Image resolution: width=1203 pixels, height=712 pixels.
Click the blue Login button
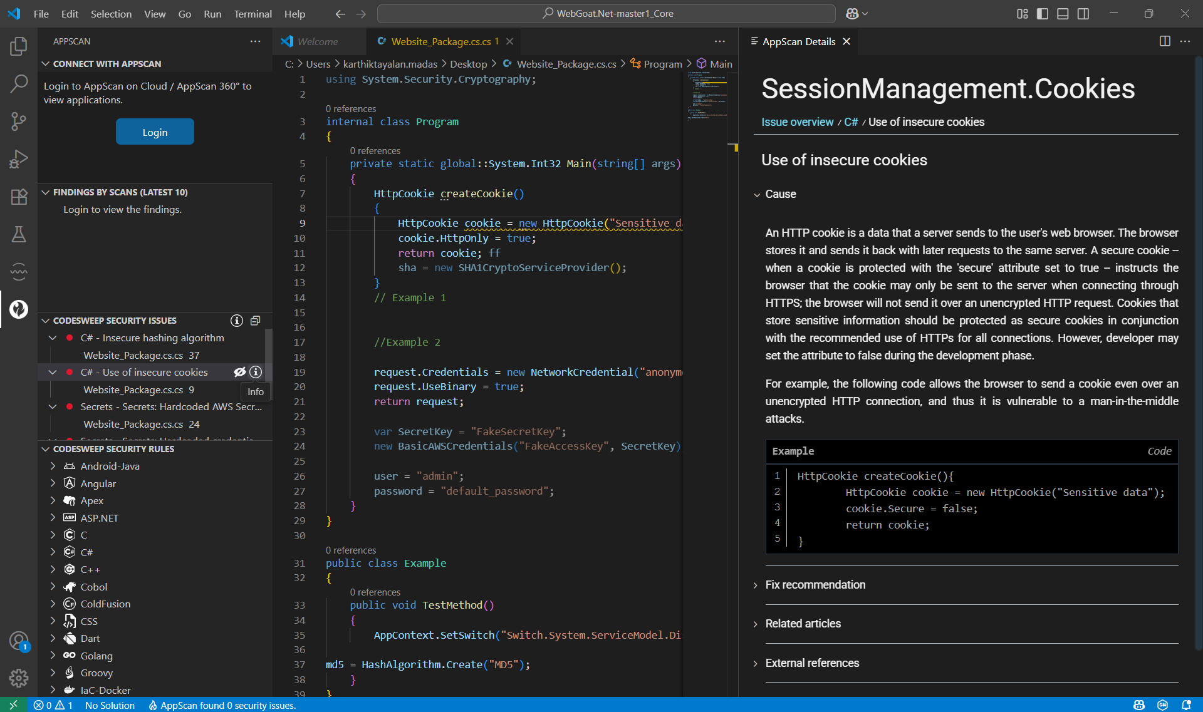[x=155, y=132]
